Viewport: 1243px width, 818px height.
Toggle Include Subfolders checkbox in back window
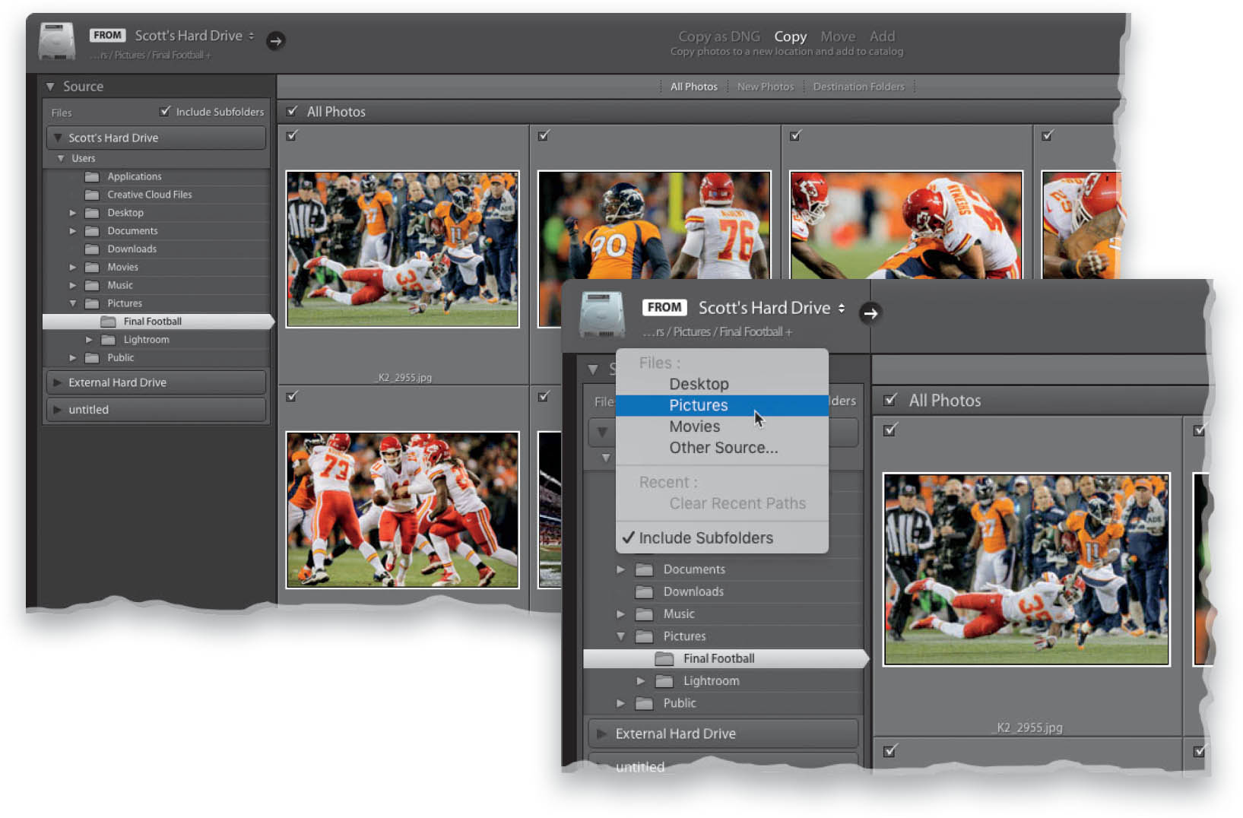click(165, 111)
